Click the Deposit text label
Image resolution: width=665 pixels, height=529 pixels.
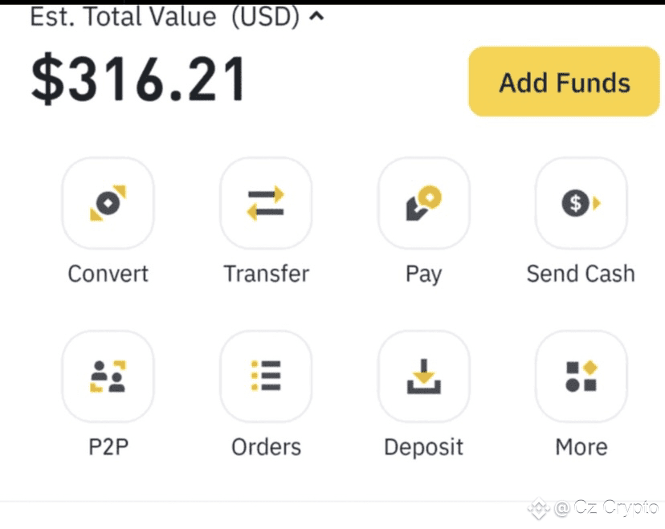tap(424, 448)
